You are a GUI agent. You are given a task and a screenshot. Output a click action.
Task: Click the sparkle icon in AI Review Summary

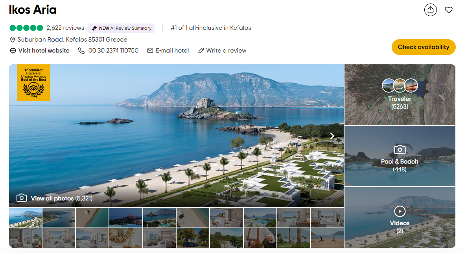[x=94, y=28]
